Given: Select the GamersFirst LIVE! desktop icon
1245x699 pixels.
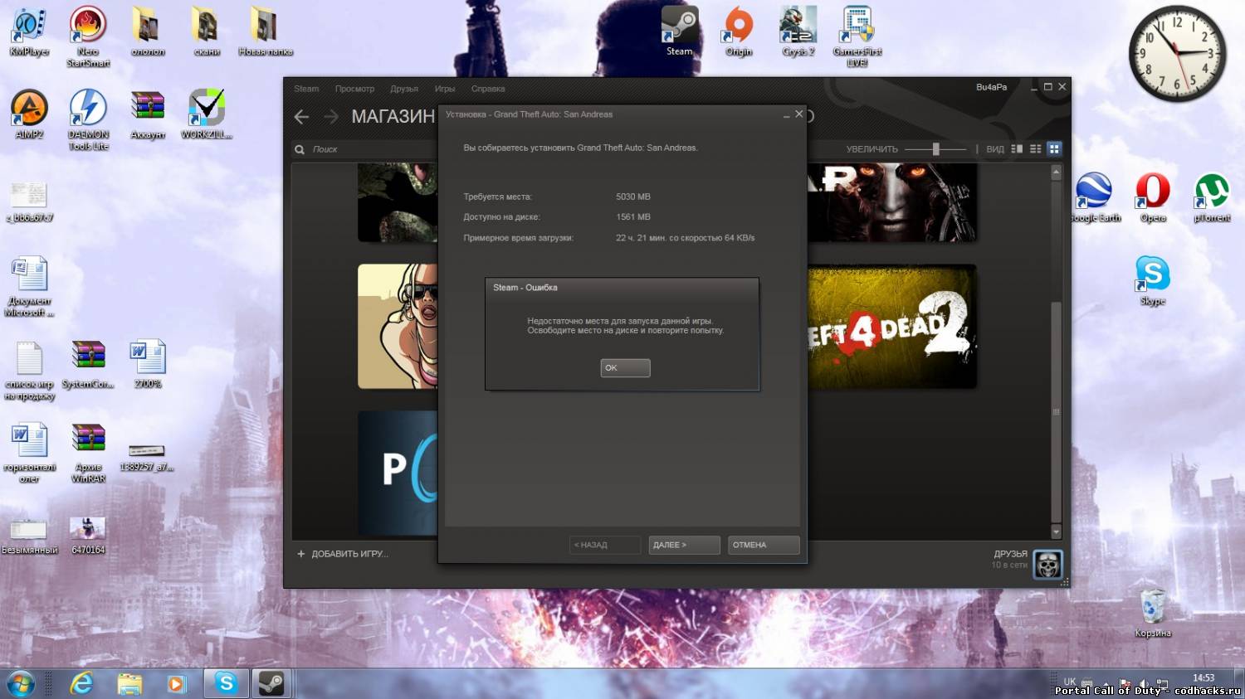Looking at the screenshot, I should click(x=857, y=36).
